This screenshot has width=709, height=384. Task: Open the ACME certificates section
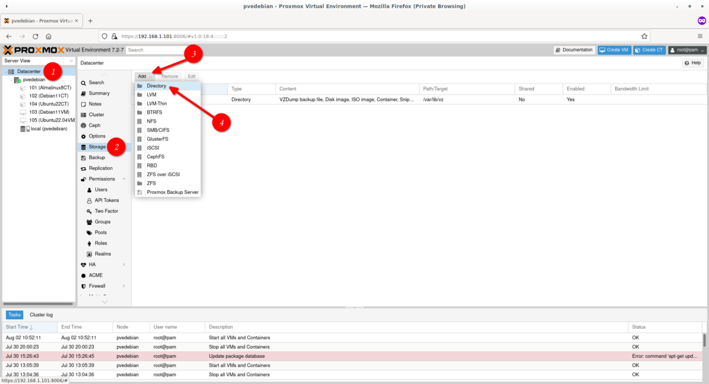click(95, 275)
